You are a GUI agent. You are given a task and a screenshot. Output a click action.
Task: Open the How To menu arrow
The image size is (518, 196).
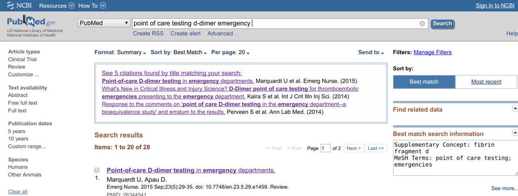pyautogui.click(x=103, y=6)
